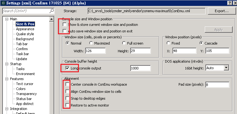Click the Width input field

tap(95, 51)
